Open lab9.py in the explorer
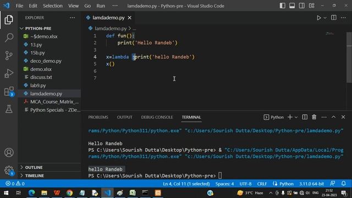The image size is (352, 198). pos(38,86)
